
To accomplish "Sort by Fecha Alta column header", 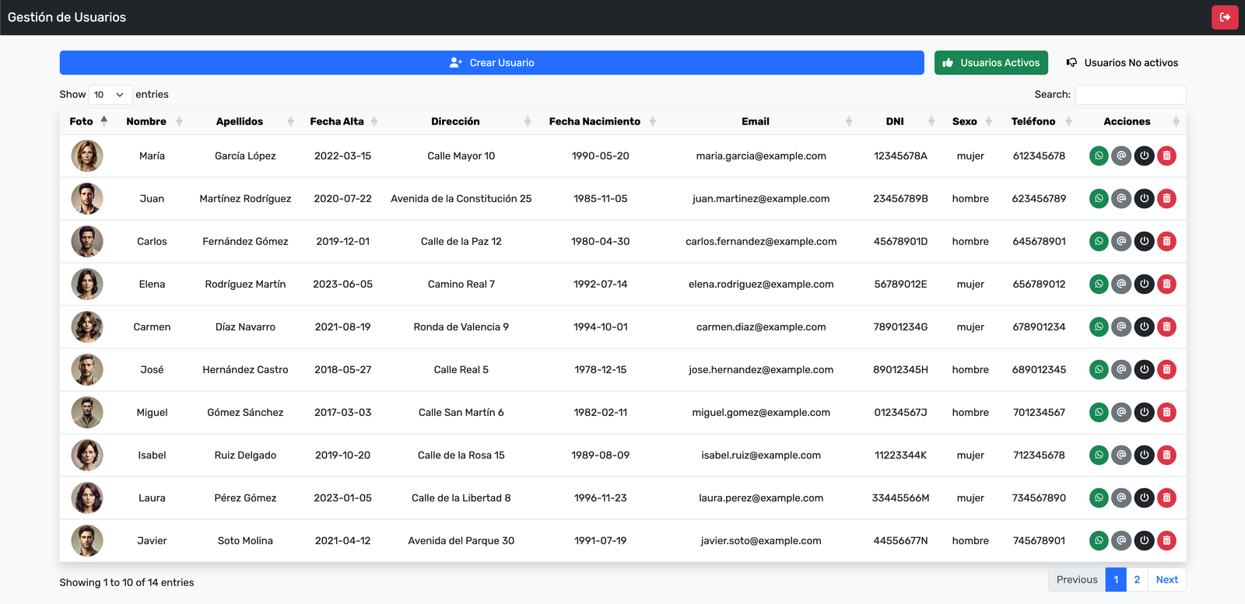I will click(x=342, y=121).
